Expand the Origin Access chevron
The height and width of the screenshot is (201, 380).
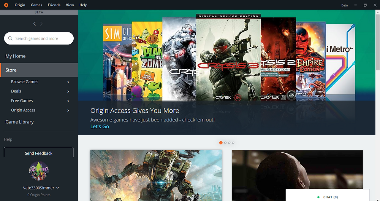68,110
